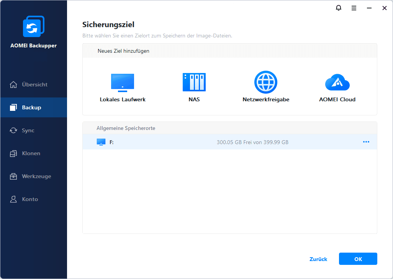Click the NAS label
The height and width of the screenshot is (279, 393).
click(194, 99)
